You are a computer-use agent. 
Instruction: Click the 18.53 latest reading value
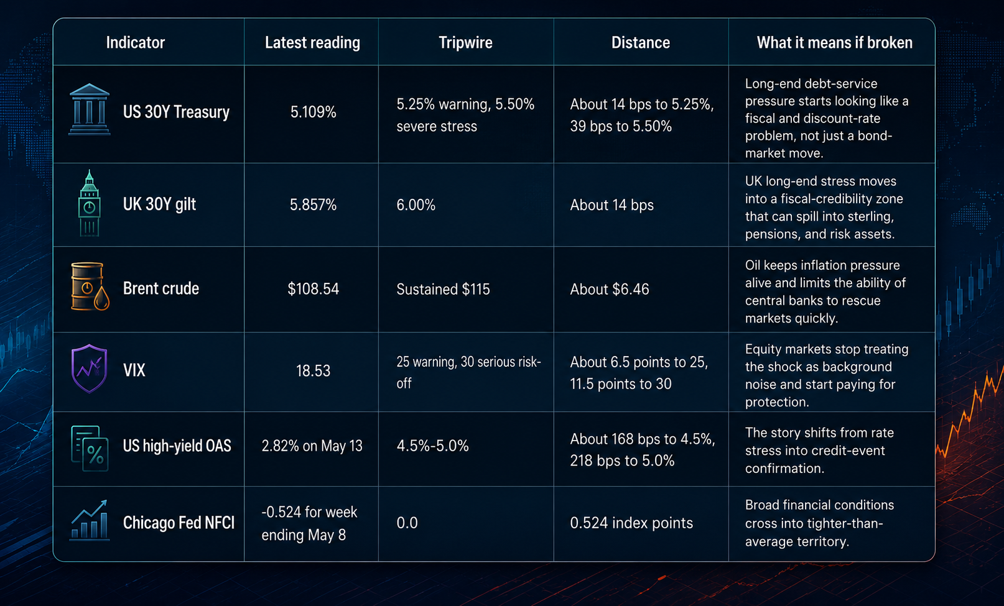coord(313,371)
